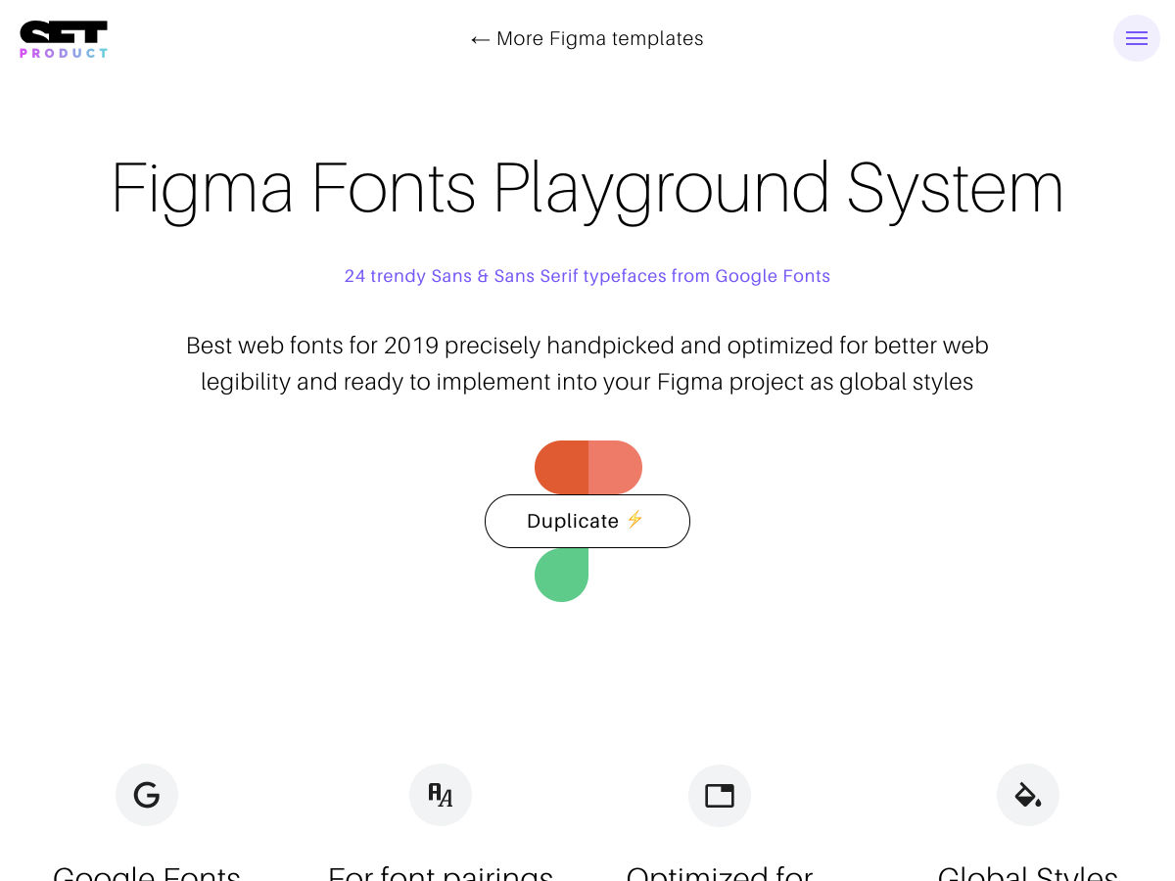1175x881 pixels.
Task: Click the purple 24 trendy typefaces subtitle
Action: [x=587, y=276]
